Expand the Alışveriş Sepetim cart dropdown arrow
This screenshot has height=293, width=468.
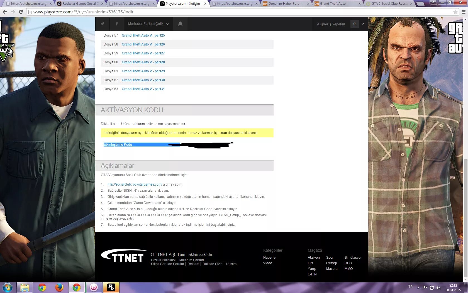pyautogui.click(x=363, y=24)
